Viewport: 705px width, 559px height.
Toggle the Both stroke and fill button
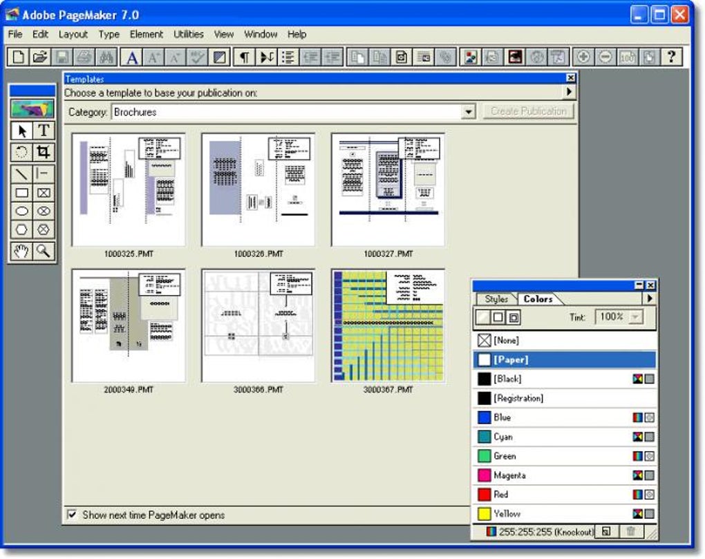[x=513, y=317]
